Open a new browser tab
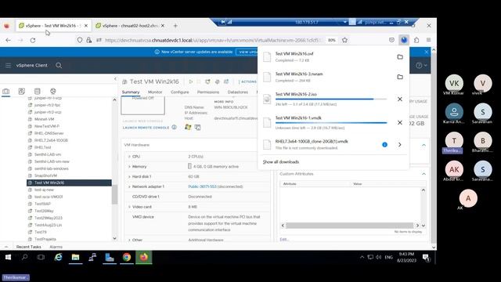The width and height of the screenshot is (501, 282). [x=175, y=26]
